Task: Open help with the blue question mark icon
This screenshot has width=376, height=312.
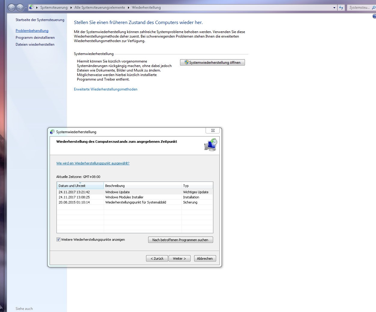Action: coord(374,16)
